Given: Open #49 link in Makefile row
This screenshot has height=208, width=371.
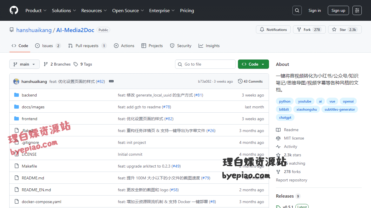Looking at the screenshot, I should [176, 166].
